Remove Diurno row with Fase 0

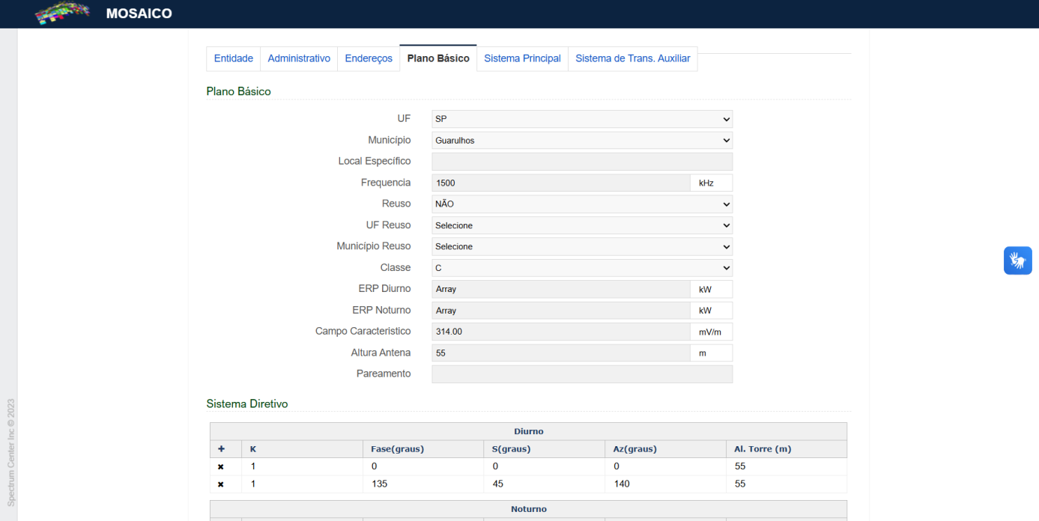pos(221,466)
